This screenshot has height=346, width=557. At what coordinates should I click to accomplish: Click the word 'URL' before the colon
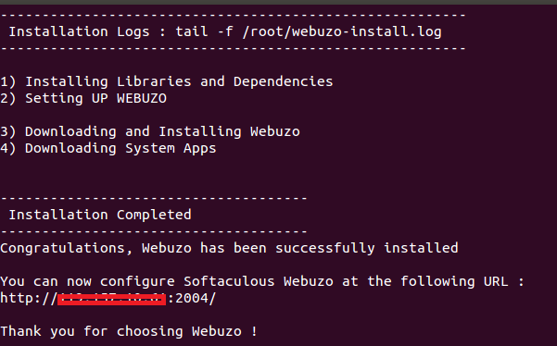tap(496, 281)
